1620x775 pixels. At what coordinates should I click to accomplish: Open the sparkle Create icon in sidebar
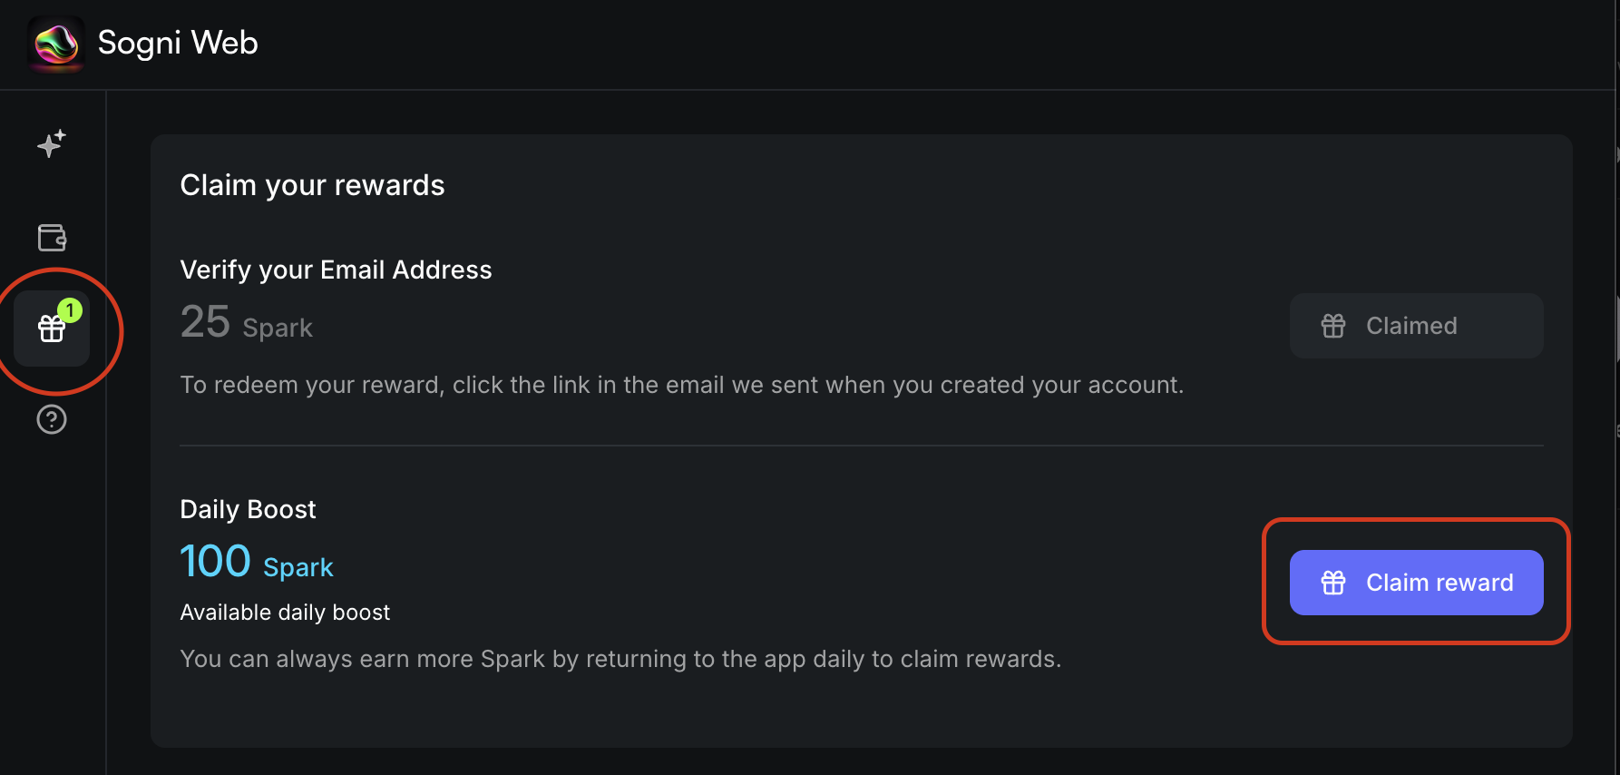pos(52,143)
